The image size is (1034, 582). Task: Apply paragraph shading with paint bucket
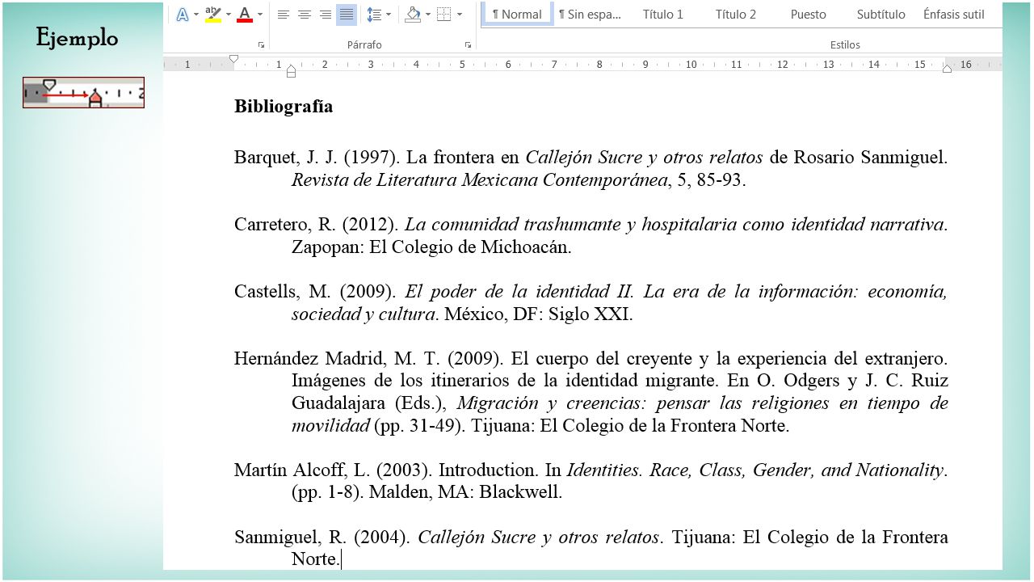413,14
